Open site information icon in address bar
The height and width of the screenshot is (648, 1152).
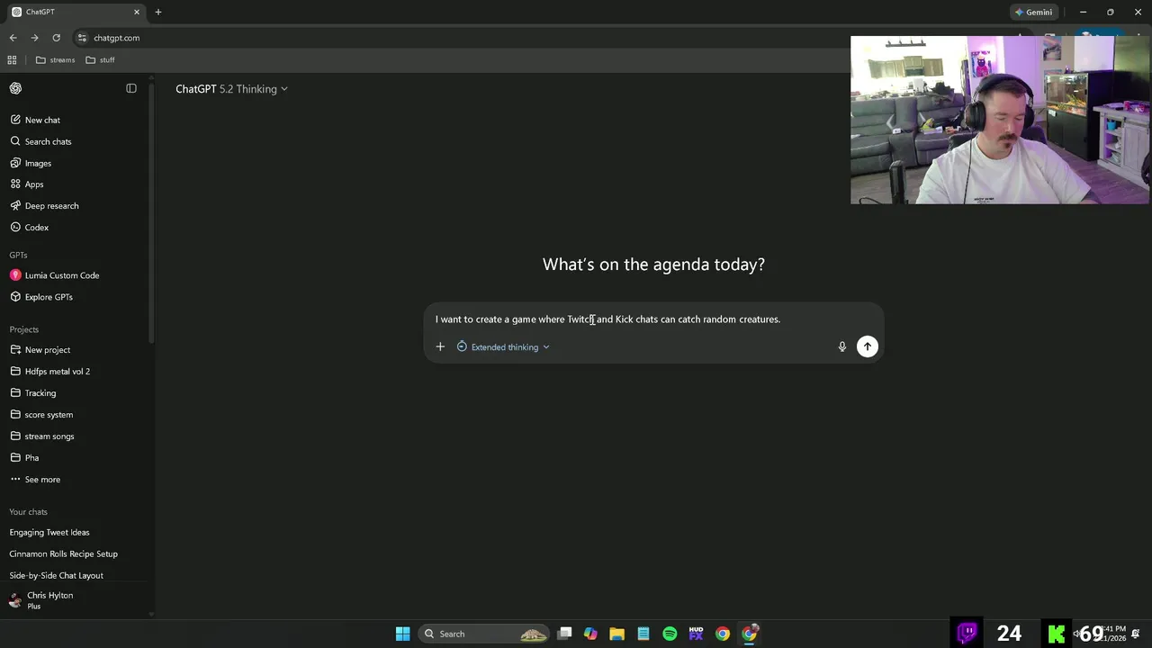(82, 38)
